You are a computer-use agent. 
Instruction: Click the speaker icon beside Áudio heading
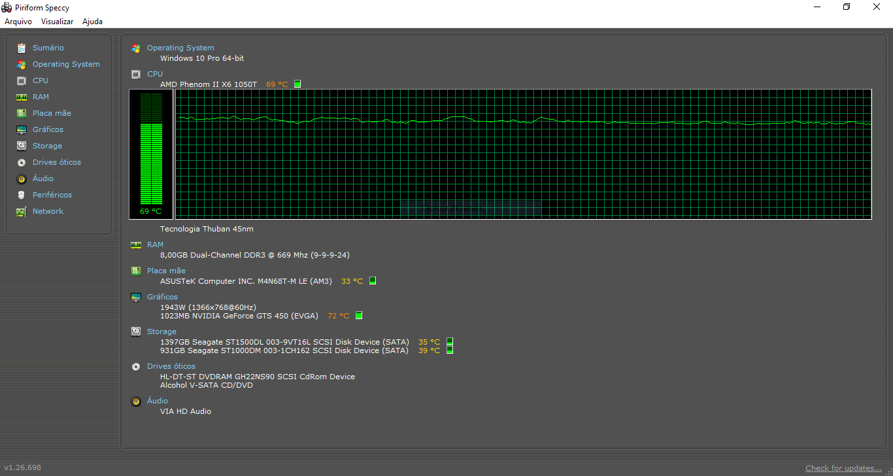pyautogui.click(x=136, y=401)
